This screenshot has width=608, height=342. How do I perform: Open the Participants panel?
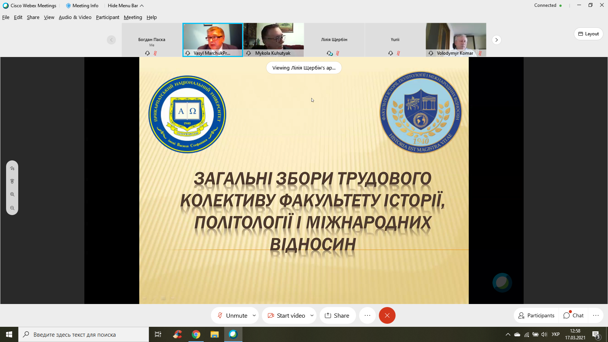tap(536, 315)
